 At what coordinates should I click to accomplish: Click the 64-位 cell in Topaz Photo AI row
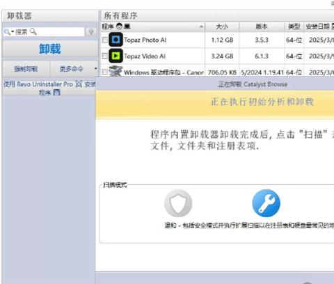tap(294, 40)
